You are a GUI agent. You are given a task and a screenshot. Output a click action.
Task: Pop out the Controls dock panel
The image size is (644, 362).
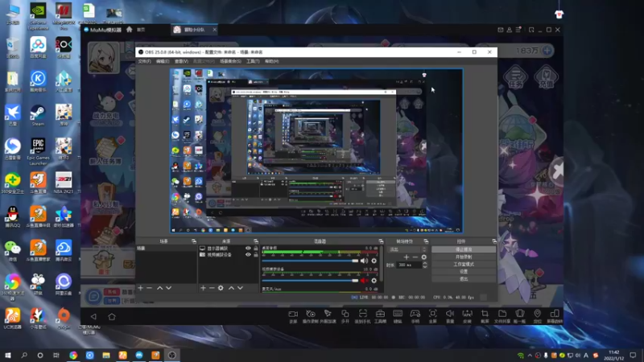494,241
